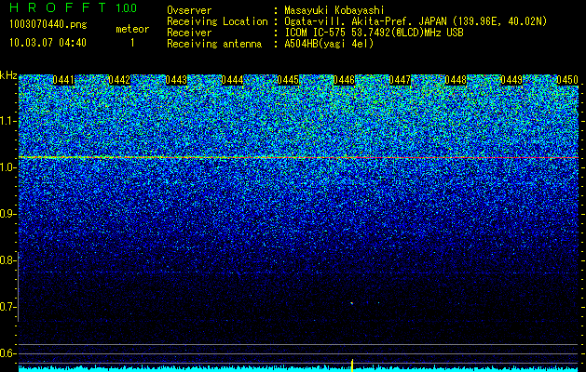This screenshot has width=586, height=372.
Task: Click the 0441 time marker
Action: [x=63, y=80]
